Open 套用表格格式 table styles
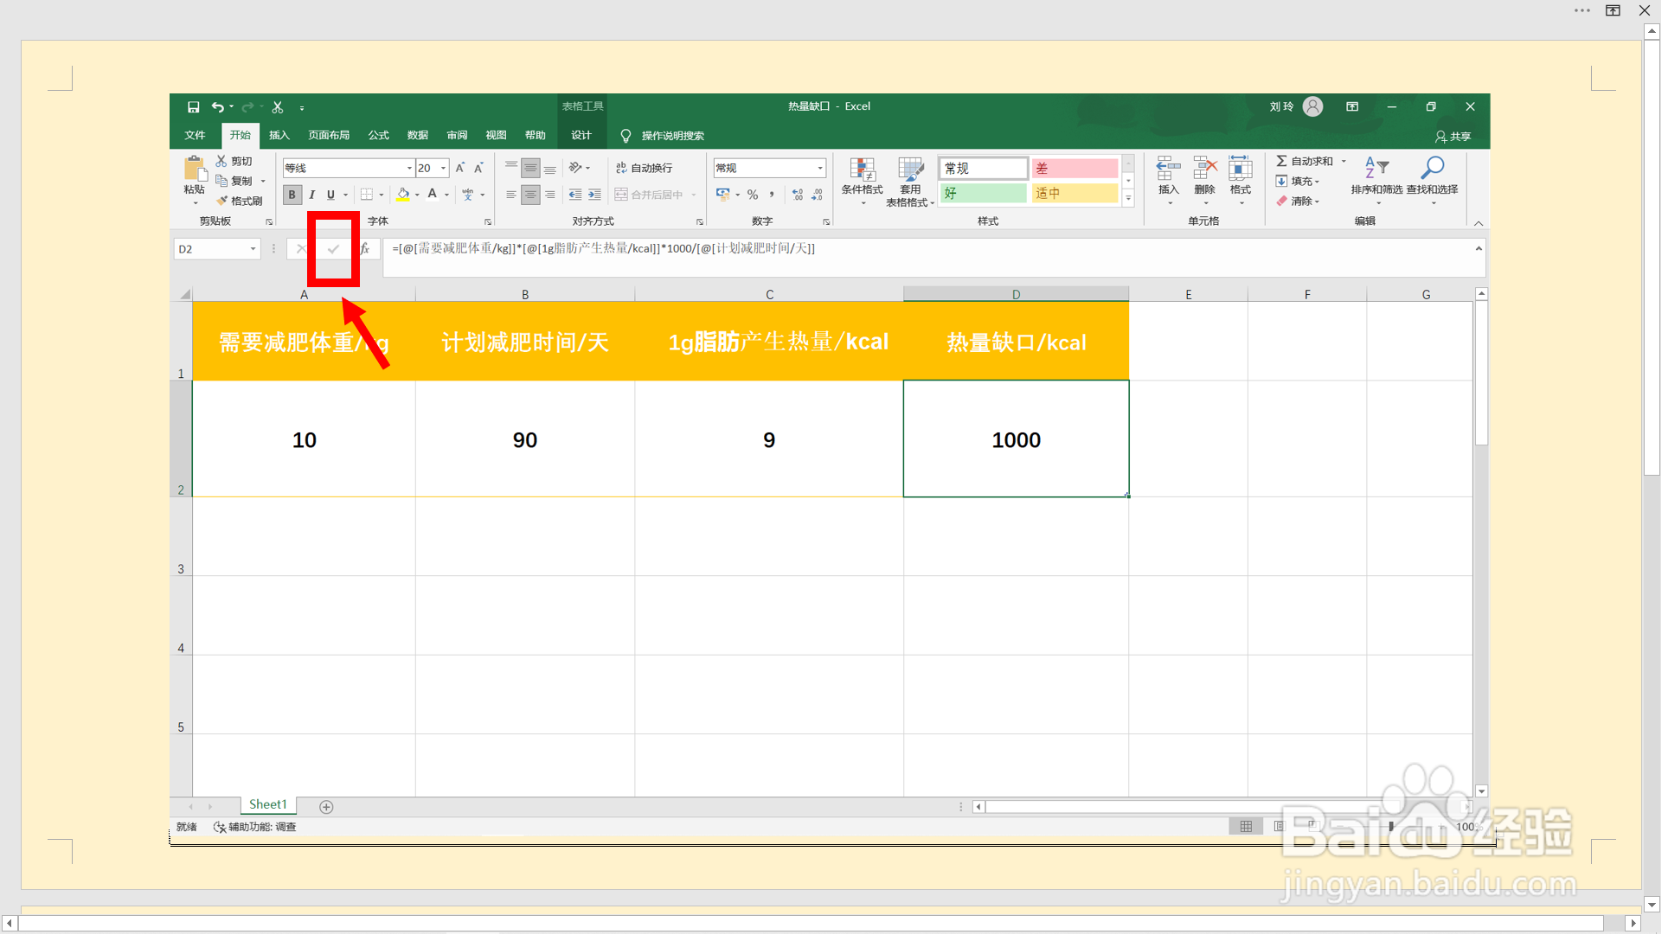 (x=910, y=182)
